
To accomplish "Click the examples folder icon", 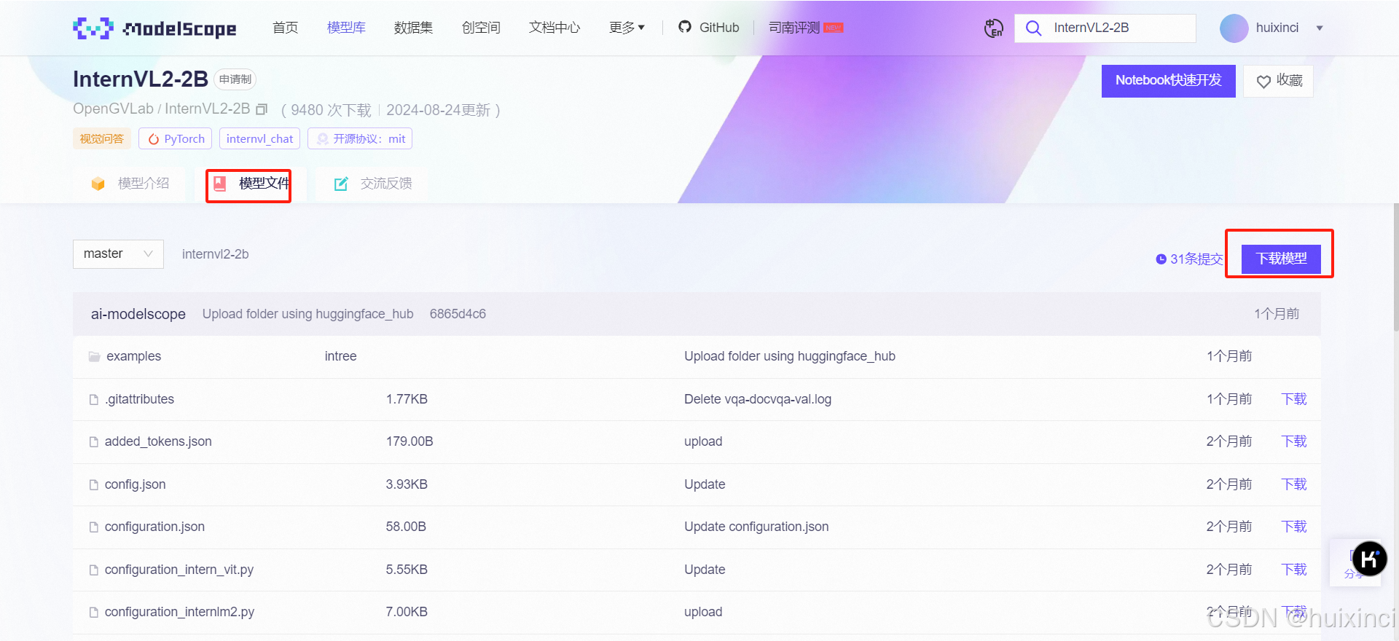I will point(94,356).
